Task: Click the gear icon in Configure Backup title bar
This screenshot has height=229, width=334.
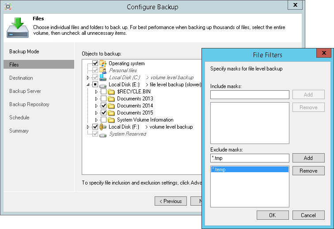Action: click(x=8, y=7)
